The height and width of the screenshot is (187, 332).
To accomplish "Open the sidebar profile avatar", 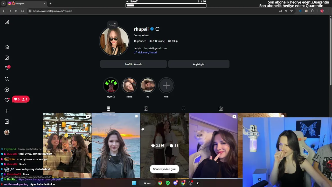I will [x=7, y=132].
